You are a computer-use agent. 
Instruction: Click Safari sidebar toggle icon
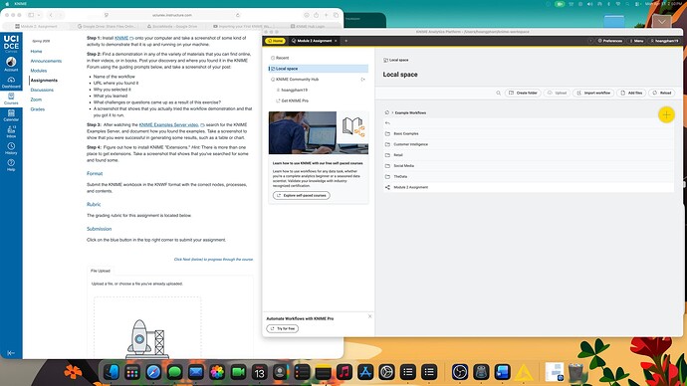(x=31, y=15)
